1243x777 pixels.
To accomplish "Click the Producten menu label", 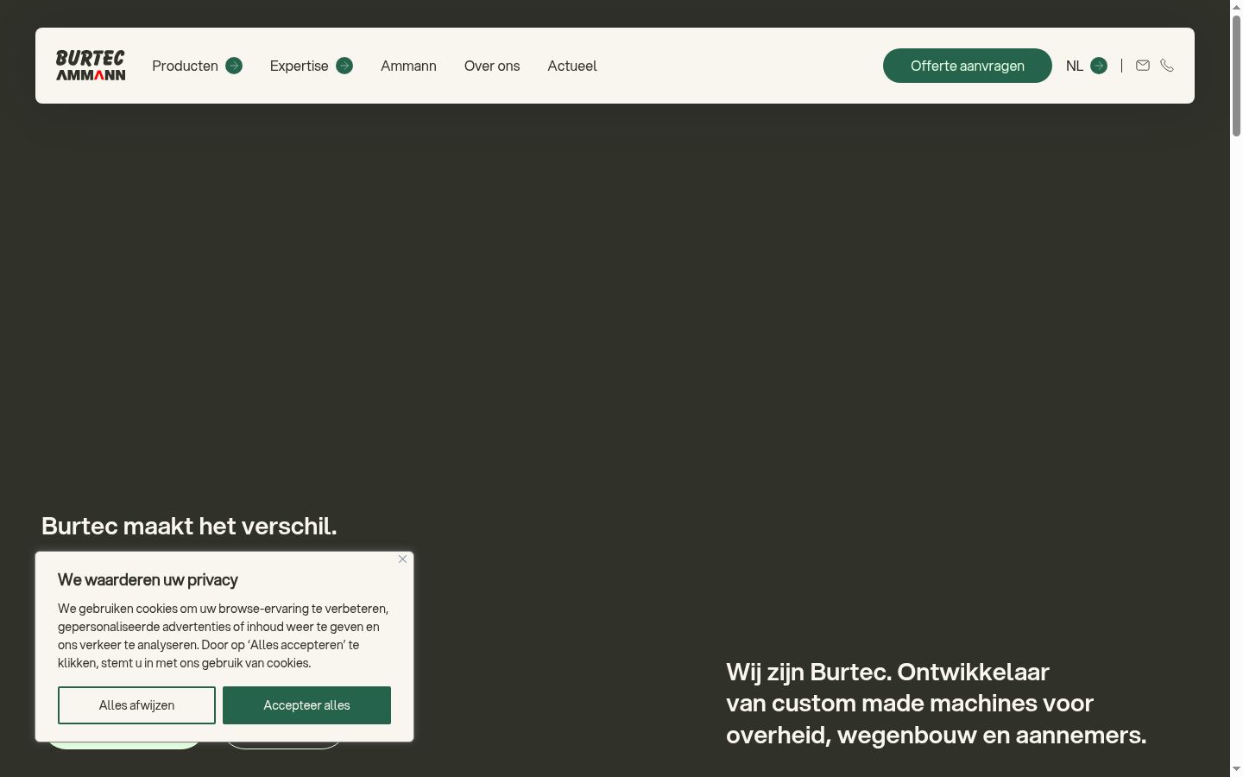I will coord(185,66).
